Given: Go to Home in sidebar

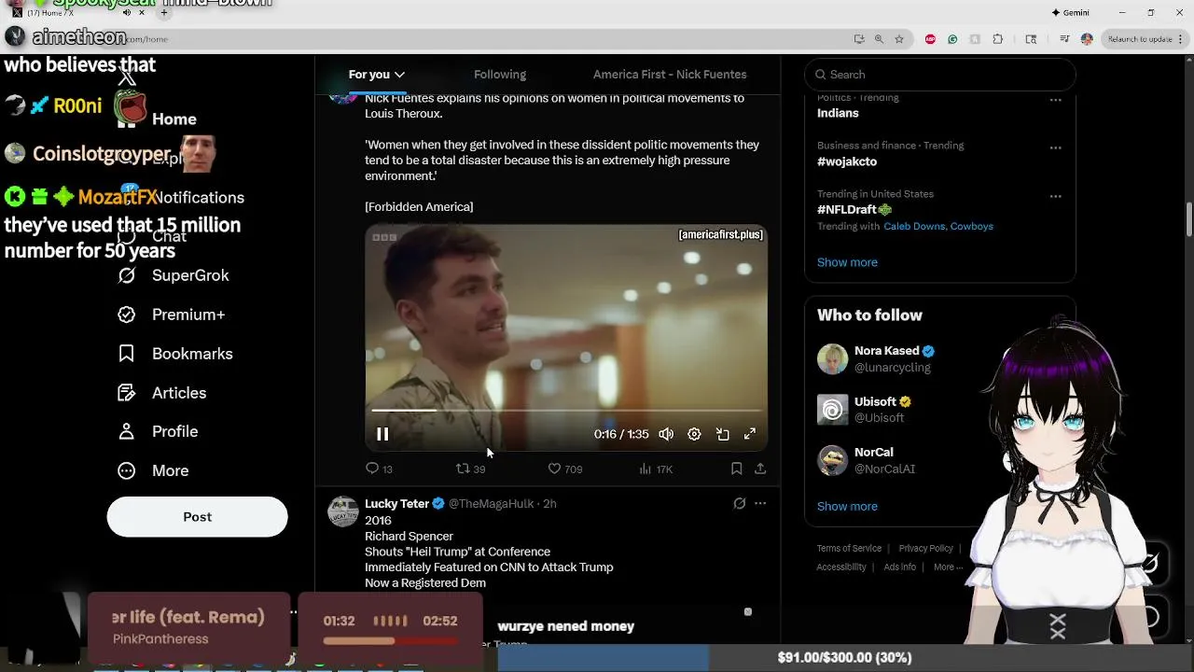Looking at the screenshot, I should point(174,119).
